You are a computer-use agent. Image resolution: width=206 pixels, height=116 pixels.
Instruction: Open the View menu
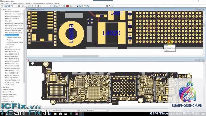(x=8, y=4)
